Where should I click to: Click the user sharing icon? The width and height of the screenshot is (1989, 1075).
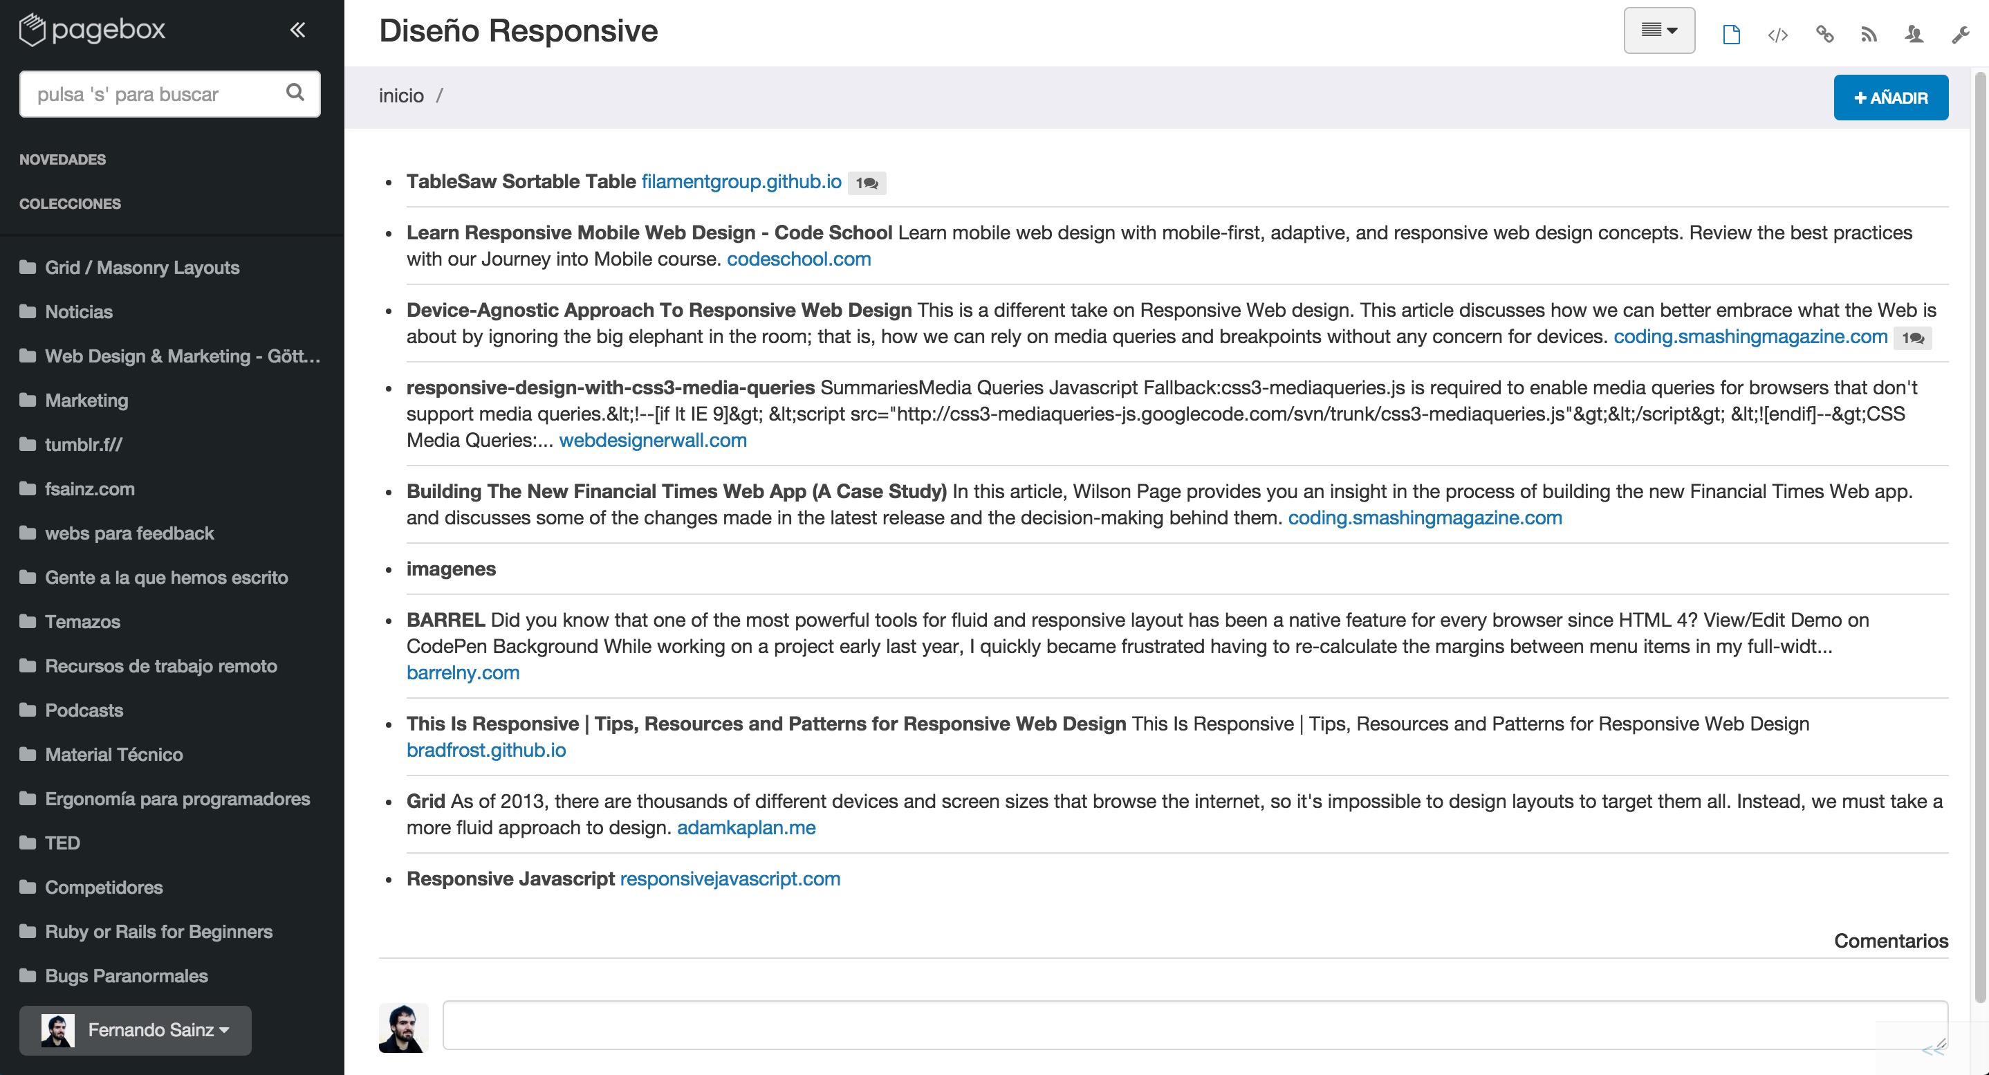point(1914,34)
